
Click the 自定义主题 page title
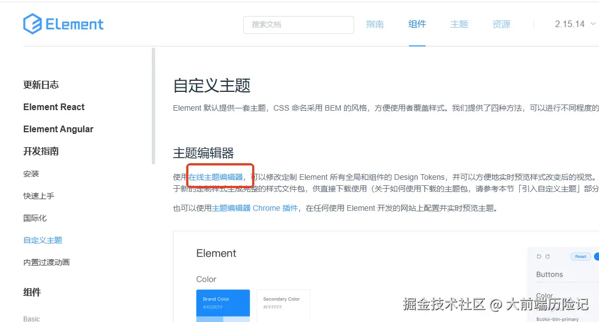point(212,85)
